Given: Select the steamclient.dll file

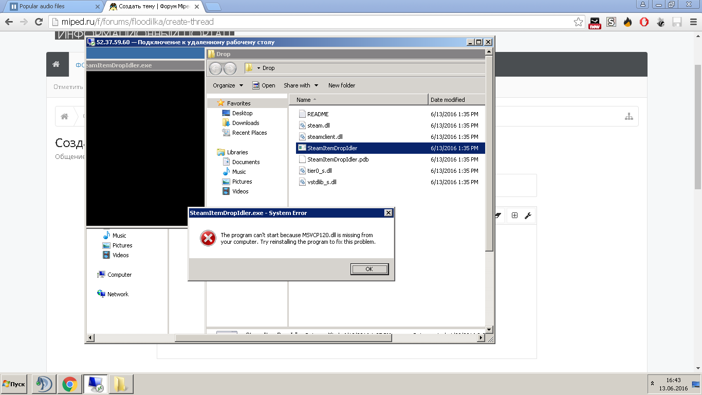Looking at the screenshot, I should (325, 137).
